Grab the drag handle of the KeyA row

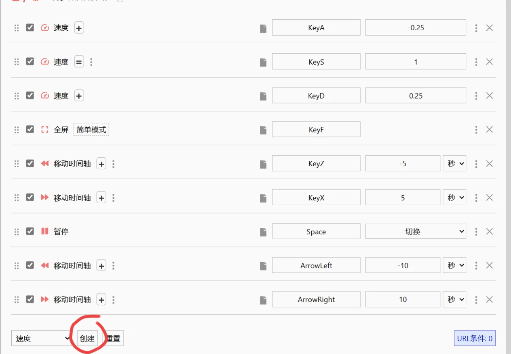17,28
